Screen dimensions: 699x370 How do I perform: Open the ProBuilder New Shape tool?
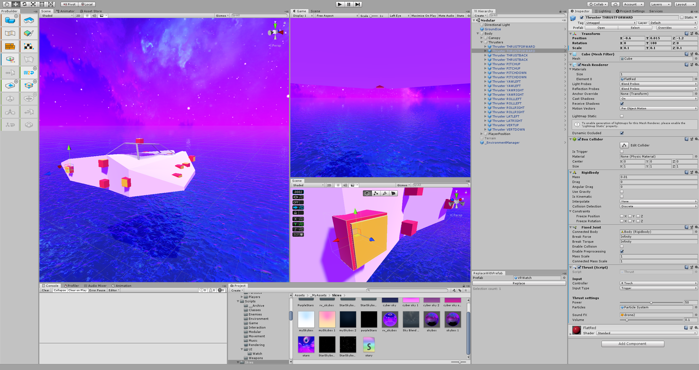10,20
